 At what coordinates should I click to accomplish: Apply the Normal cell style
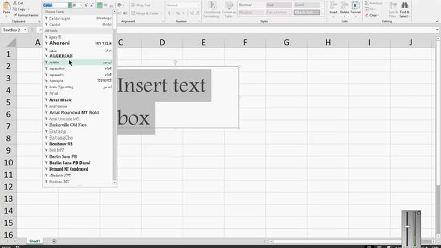[251, 5]
